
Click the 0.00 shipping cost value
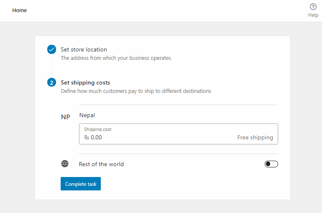[x=96, y=137]
